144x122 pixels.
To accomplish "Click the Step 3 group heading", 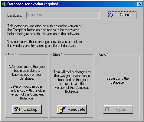I will point(104,55).
